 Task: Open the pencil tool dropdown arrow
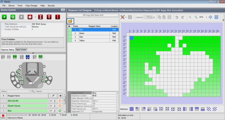tap(126, 17)
